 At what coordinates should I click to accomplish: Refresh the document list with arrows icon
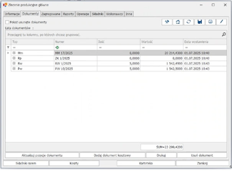tap(189, 22)
